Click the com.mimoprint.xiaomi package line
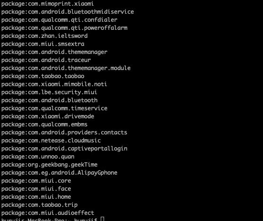The width and height of the screenshot is (263, 221). coord(47,4)
